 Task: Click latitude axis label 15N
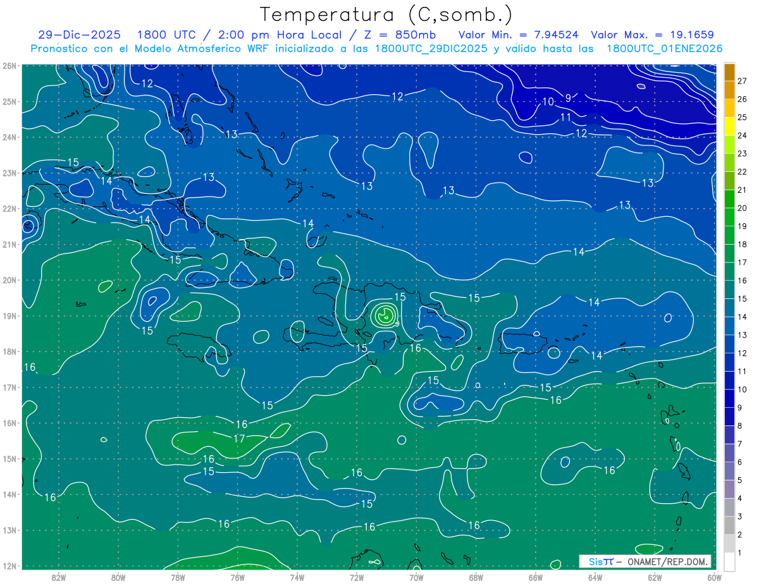(x=9, y=459)
